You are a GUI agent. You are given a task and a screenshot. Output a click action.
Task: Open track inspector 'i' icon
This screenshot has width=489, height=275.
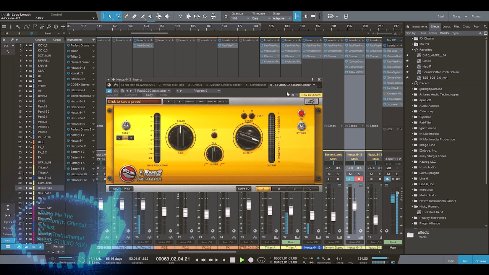[11, 27]
